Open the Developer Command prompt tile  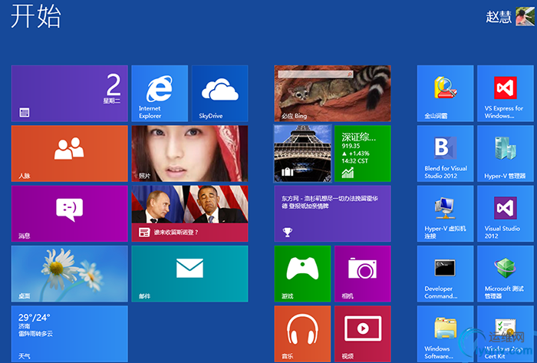pos(445,272)
